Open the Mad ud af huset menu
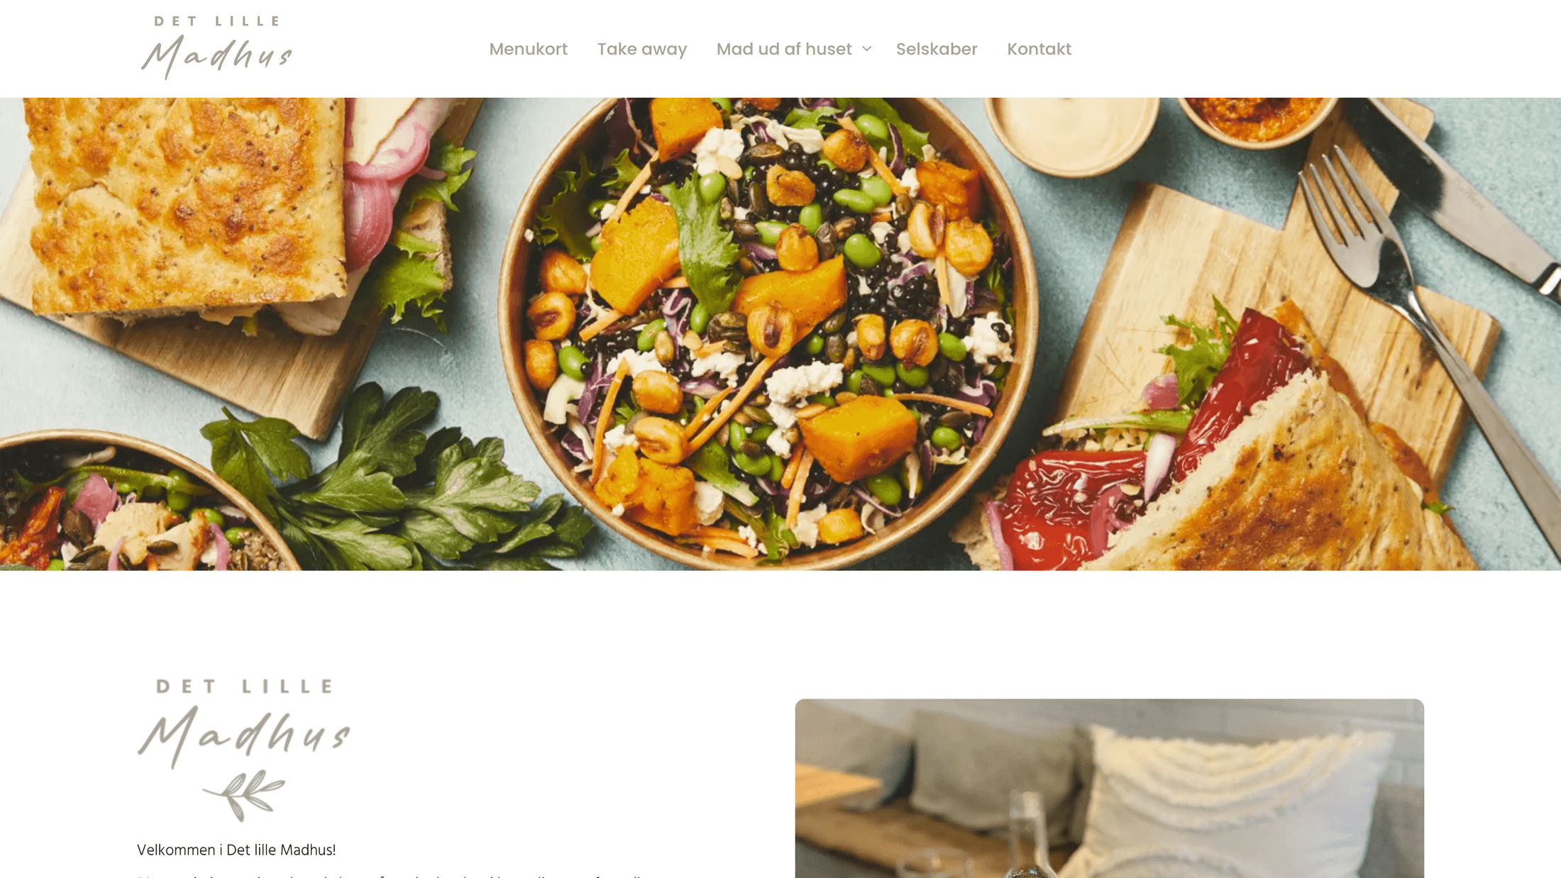 click(783, 49)
